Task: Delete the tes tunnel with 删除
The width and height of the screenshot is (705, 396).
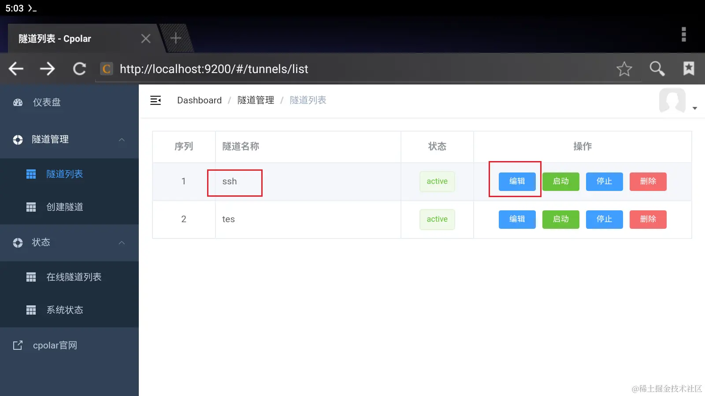Action: 648,219
